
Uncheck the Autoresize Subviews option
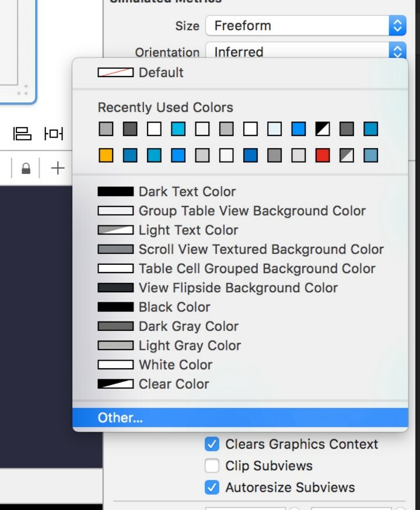tap(212, 487)
